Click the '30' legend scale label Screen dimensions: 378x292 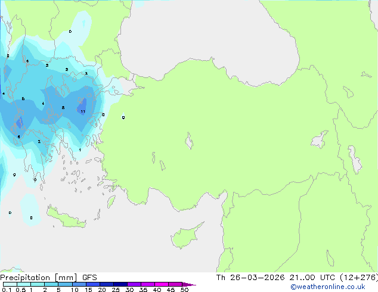click(x=129, y=290)
